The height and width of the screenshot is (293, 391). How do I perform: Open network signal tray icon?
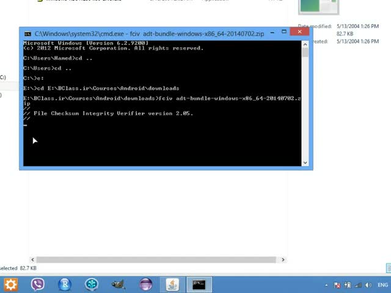point(358,285)
